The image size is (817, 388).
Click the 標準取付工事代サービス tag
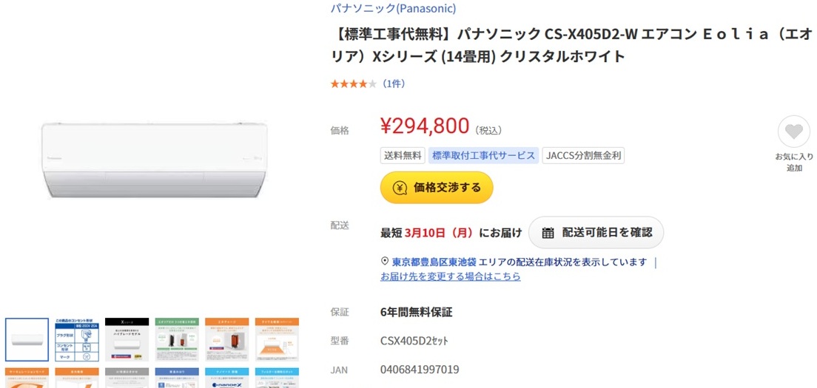pos(483,156)
